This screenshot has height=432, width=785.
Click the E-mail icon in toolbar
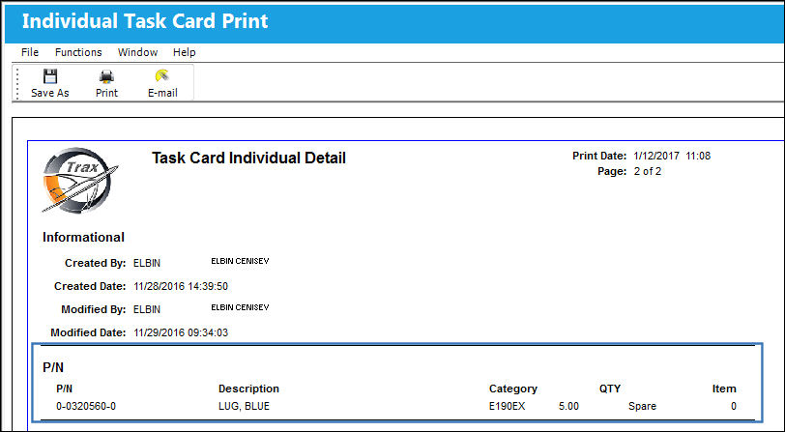tap(162, 76)
